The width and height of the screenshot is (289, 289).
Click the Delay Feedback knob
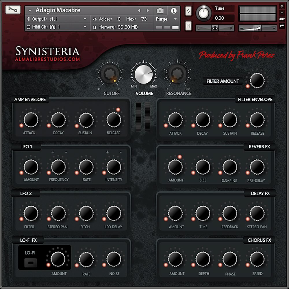pos(230,213)
